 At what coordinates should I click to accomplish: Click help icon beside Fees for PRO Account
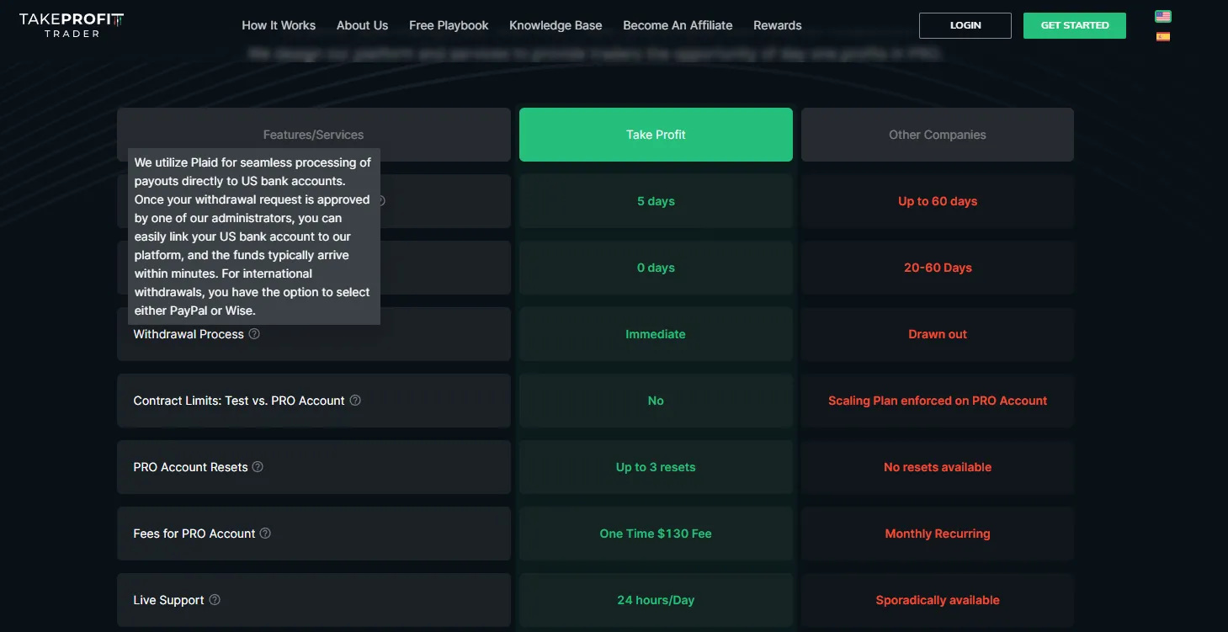tap(265, 534)
